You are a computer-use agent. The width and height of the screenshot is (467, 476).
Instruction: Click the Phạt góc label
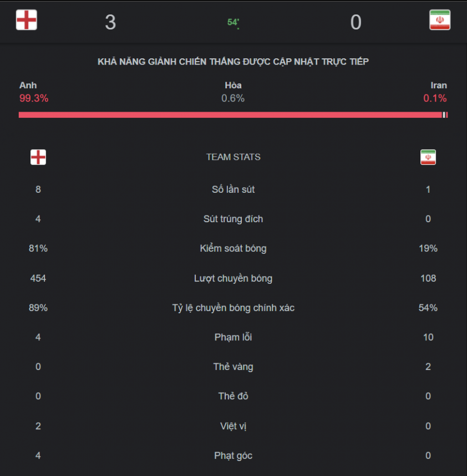tap(233, 455)
